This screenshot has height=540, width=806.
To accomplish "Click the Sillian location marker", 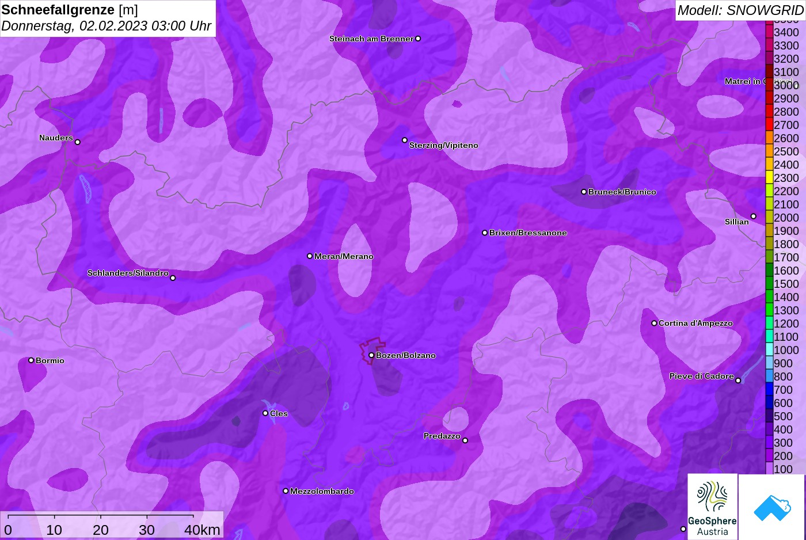I will pos(753,216).
